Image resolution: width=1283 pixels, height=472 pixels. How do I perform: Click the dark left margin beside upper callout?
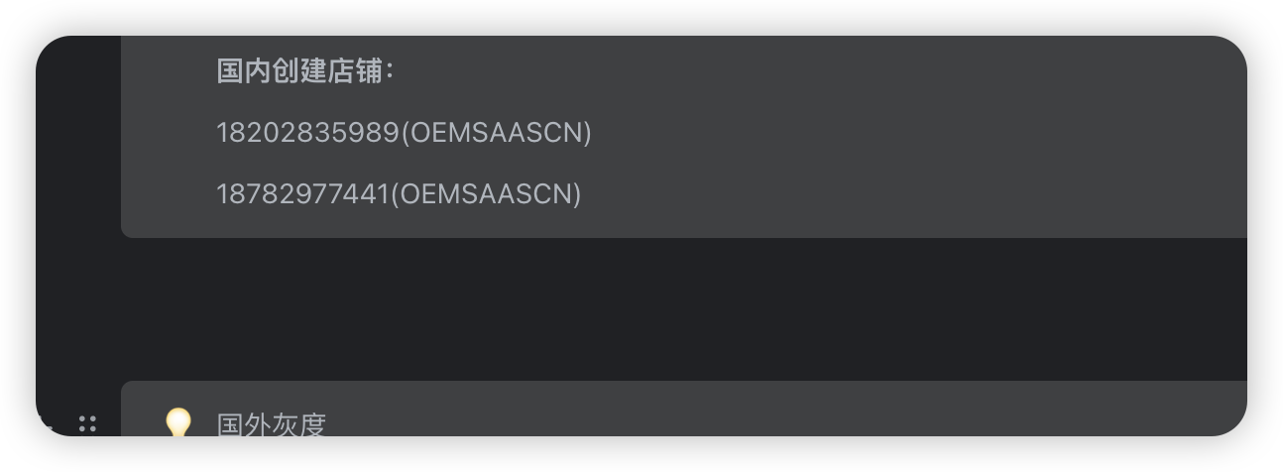[77, 139]
